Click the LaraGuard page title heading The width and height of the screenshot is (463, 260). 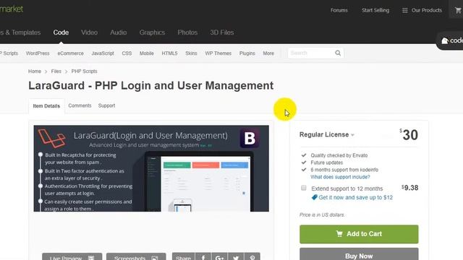(151, 86)
